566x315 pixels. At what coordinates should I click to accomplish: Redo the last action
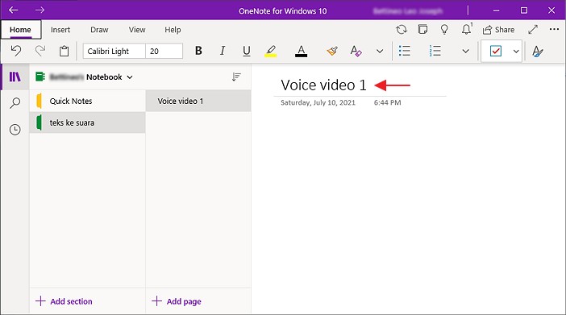click(x=40, y=51)
